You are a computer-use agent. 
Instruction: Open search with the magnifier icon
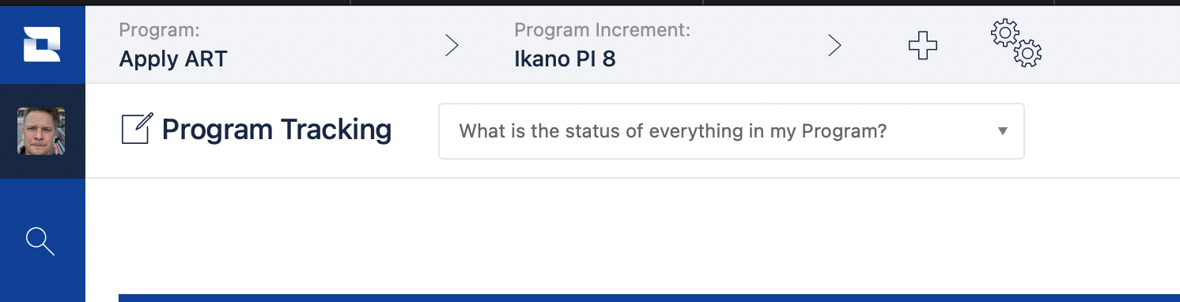40,241
